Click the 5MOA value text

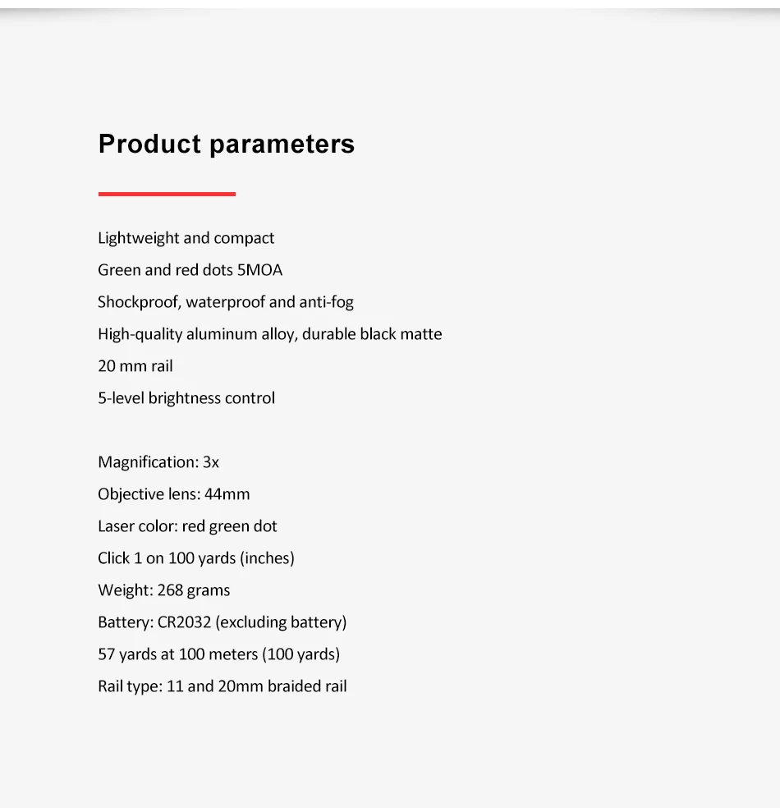[260, 270]
